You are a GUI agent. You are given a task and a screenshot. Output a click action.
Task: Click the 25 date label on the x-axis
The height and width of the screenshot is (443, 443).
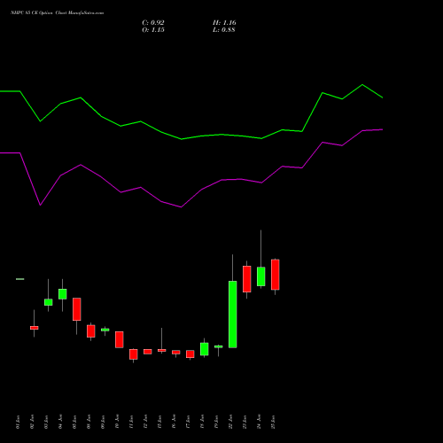click(x=273, y=422)
